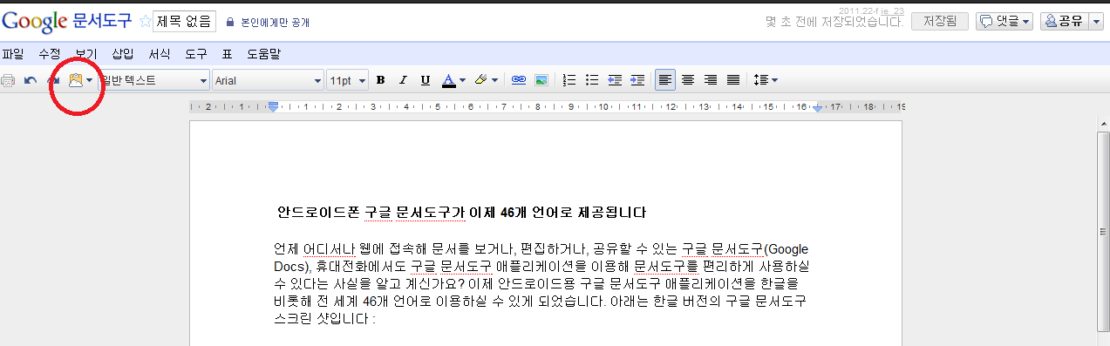Toggle italic formatting

[x=403, y=80]
